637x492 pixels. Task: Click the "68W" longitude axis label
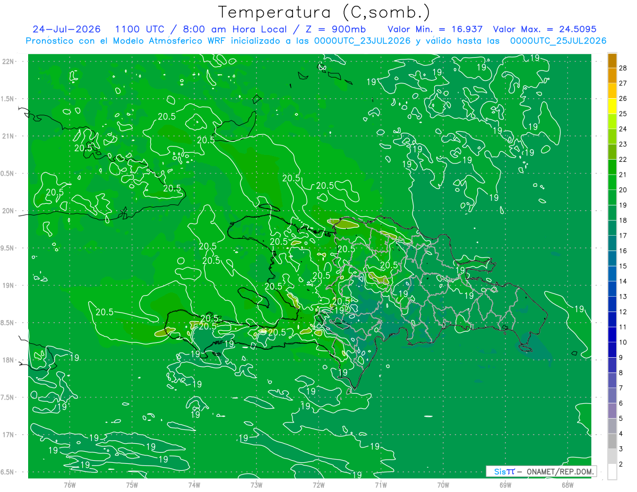[567, 485]
